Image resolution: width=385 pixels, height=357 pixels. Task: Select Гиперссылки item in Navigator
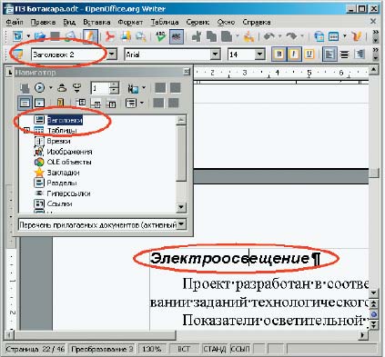68,193
